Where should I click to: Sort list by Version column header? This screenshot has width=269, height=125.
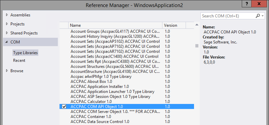[174, 25]
